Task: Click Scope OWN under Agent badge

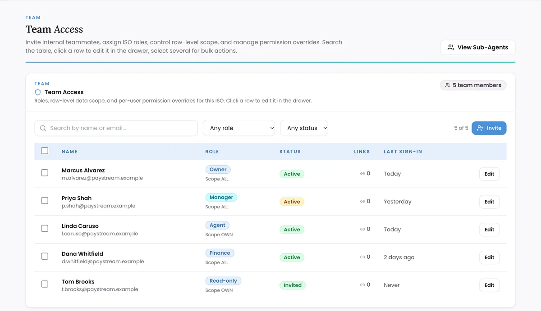Action: (219, 235)
